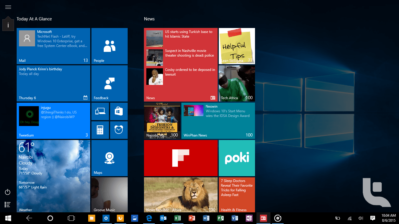Open the Mail live tile
The height and width of the screenshot is (224, 399).
point(53,46)
